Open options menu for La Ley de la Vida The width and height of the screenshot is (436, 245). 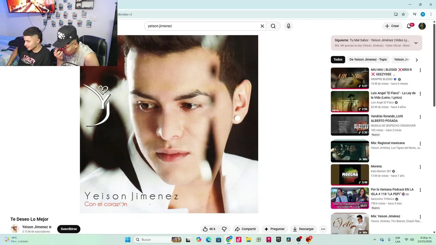point(420,94)
